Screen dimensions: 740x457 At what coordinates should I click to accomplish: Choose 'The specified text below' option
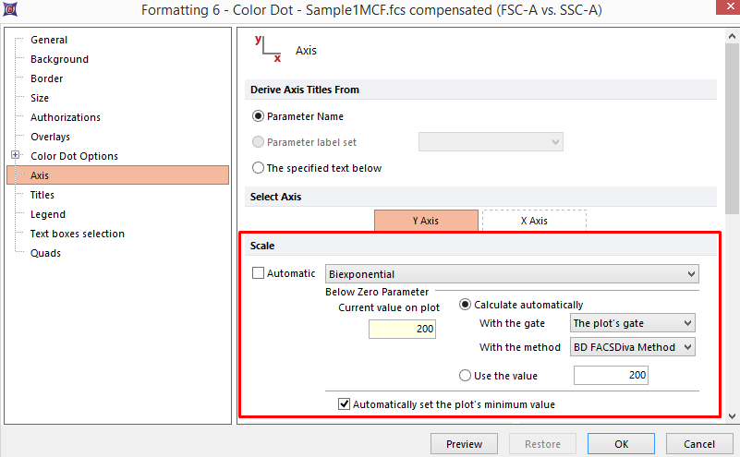coord(259,168)
